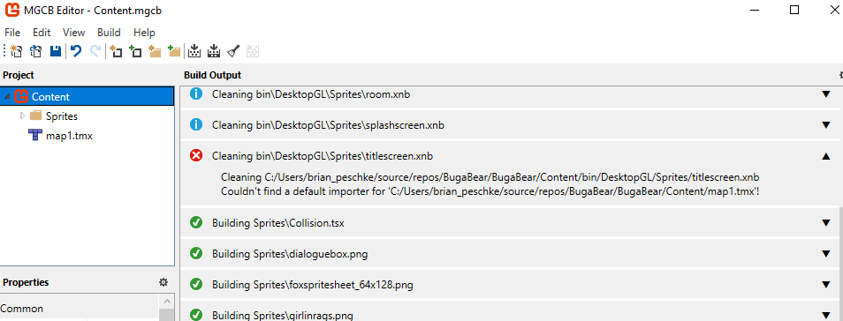Click the green check beside foxspritesheet_64x128.png
Image resolution: width=843 pixels, height=321 pixels.
196,285
